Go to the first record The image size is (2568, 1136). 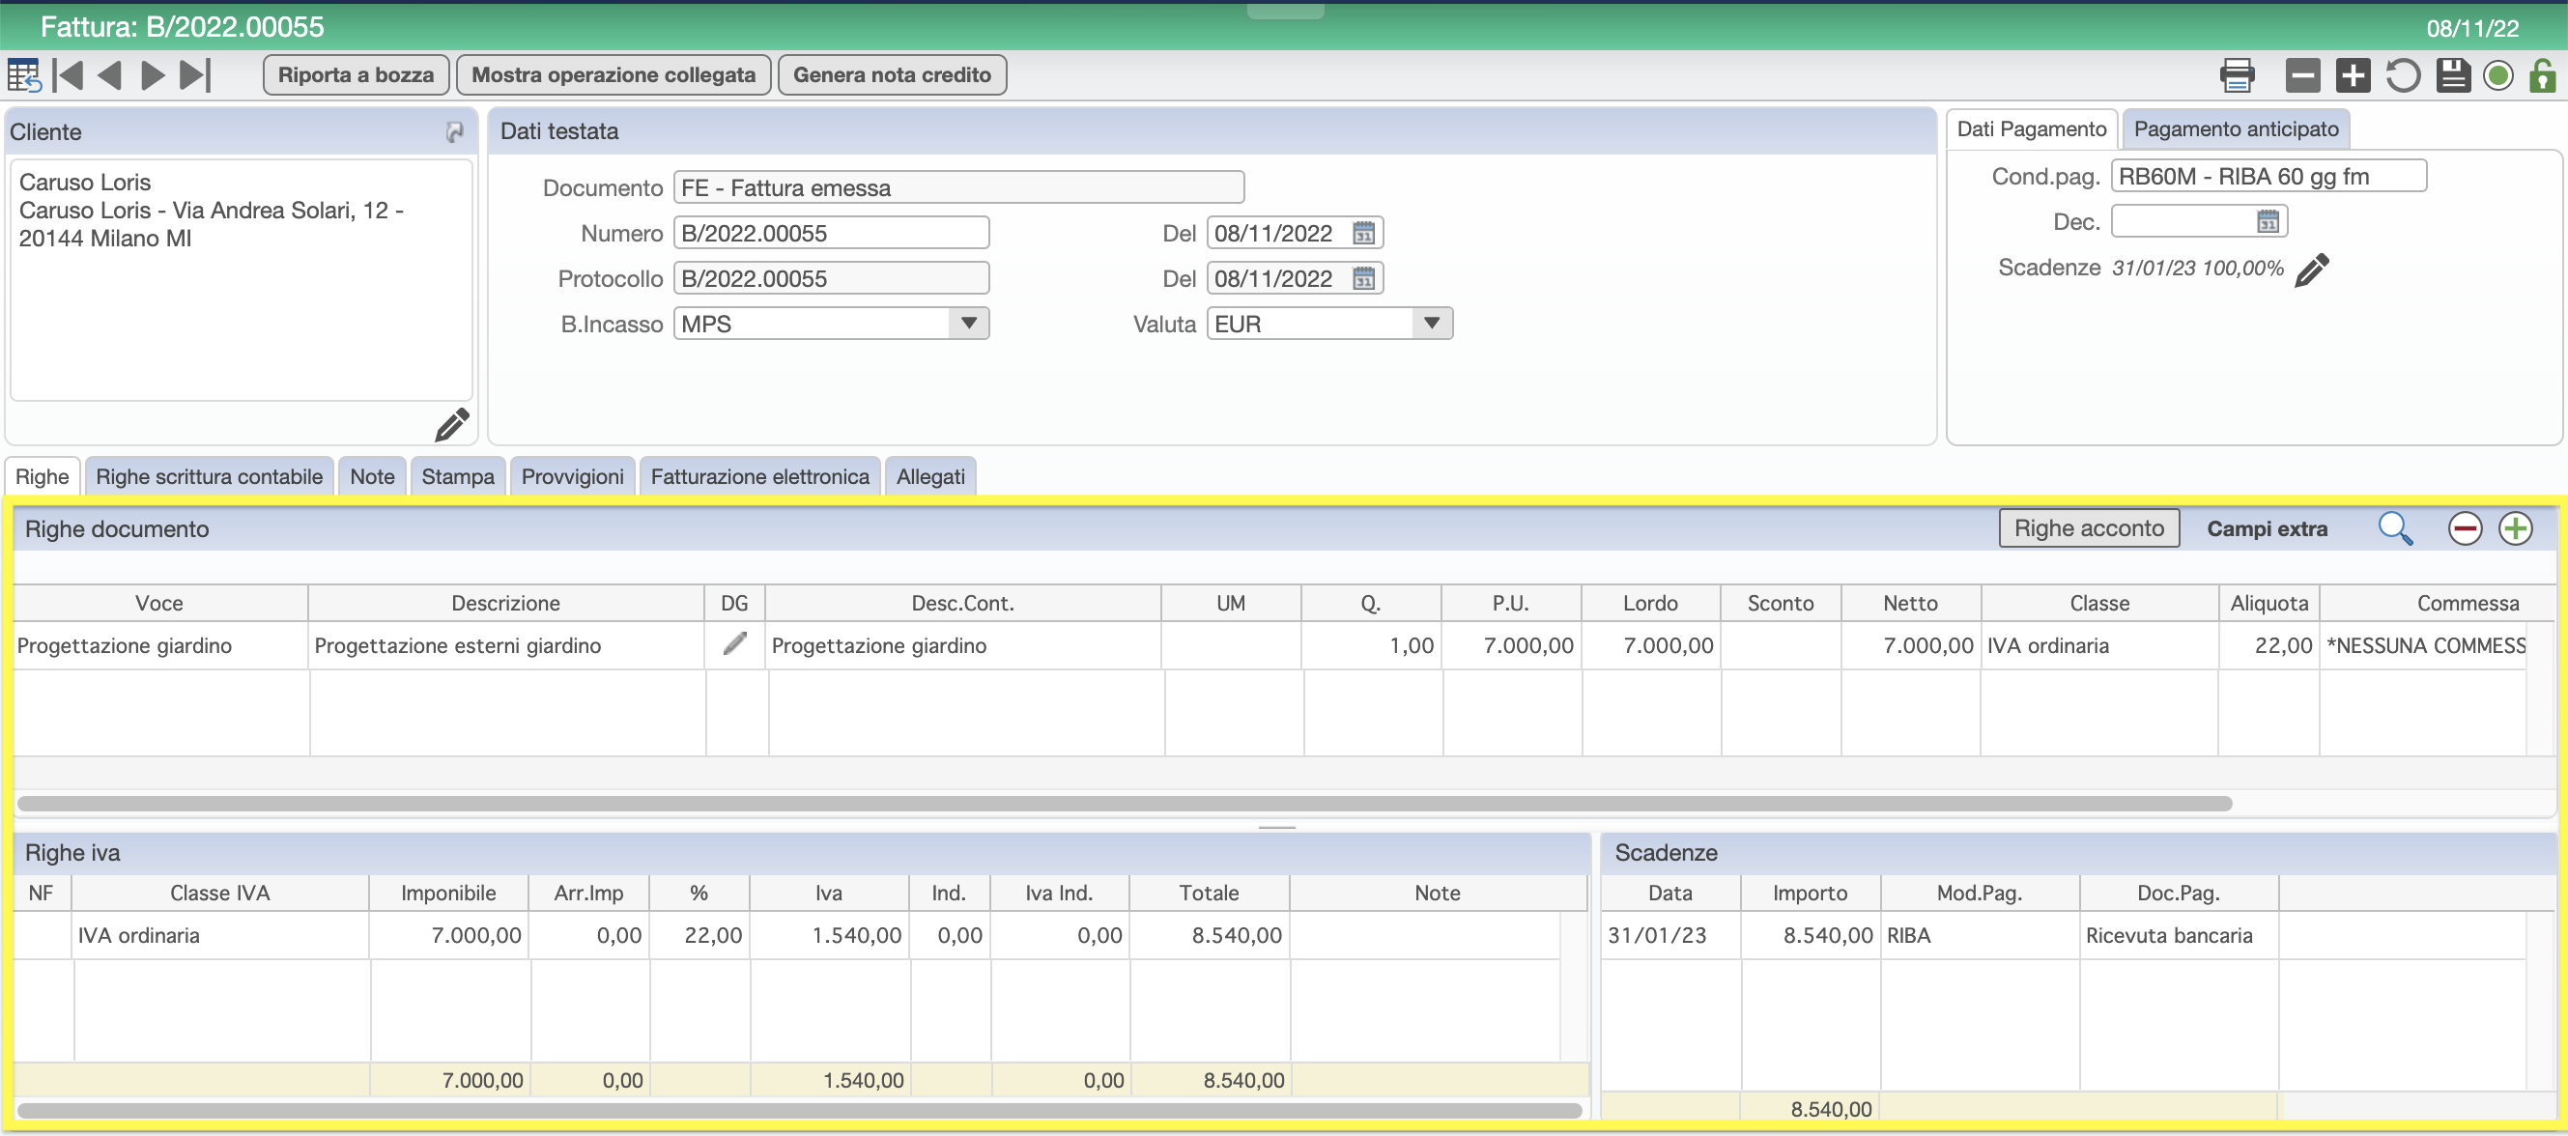click(x=68, y=75)
